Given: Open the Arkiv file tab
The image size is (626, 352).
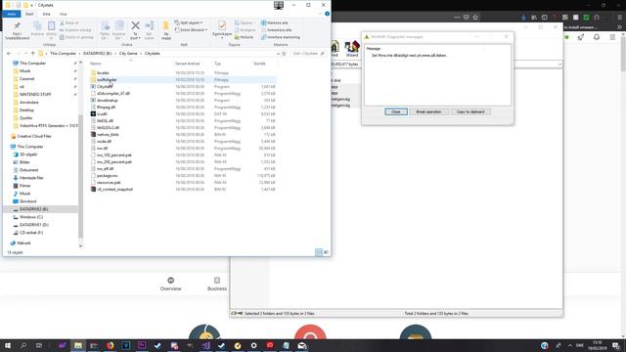Looking at the screenshot, I should 12,14.
